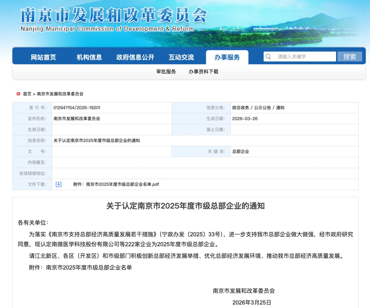Select the 综合政务 / 公示公告 / 通知 category text
Image resolution: width=370 pixels, height=308 pixels.
(258, 108)
